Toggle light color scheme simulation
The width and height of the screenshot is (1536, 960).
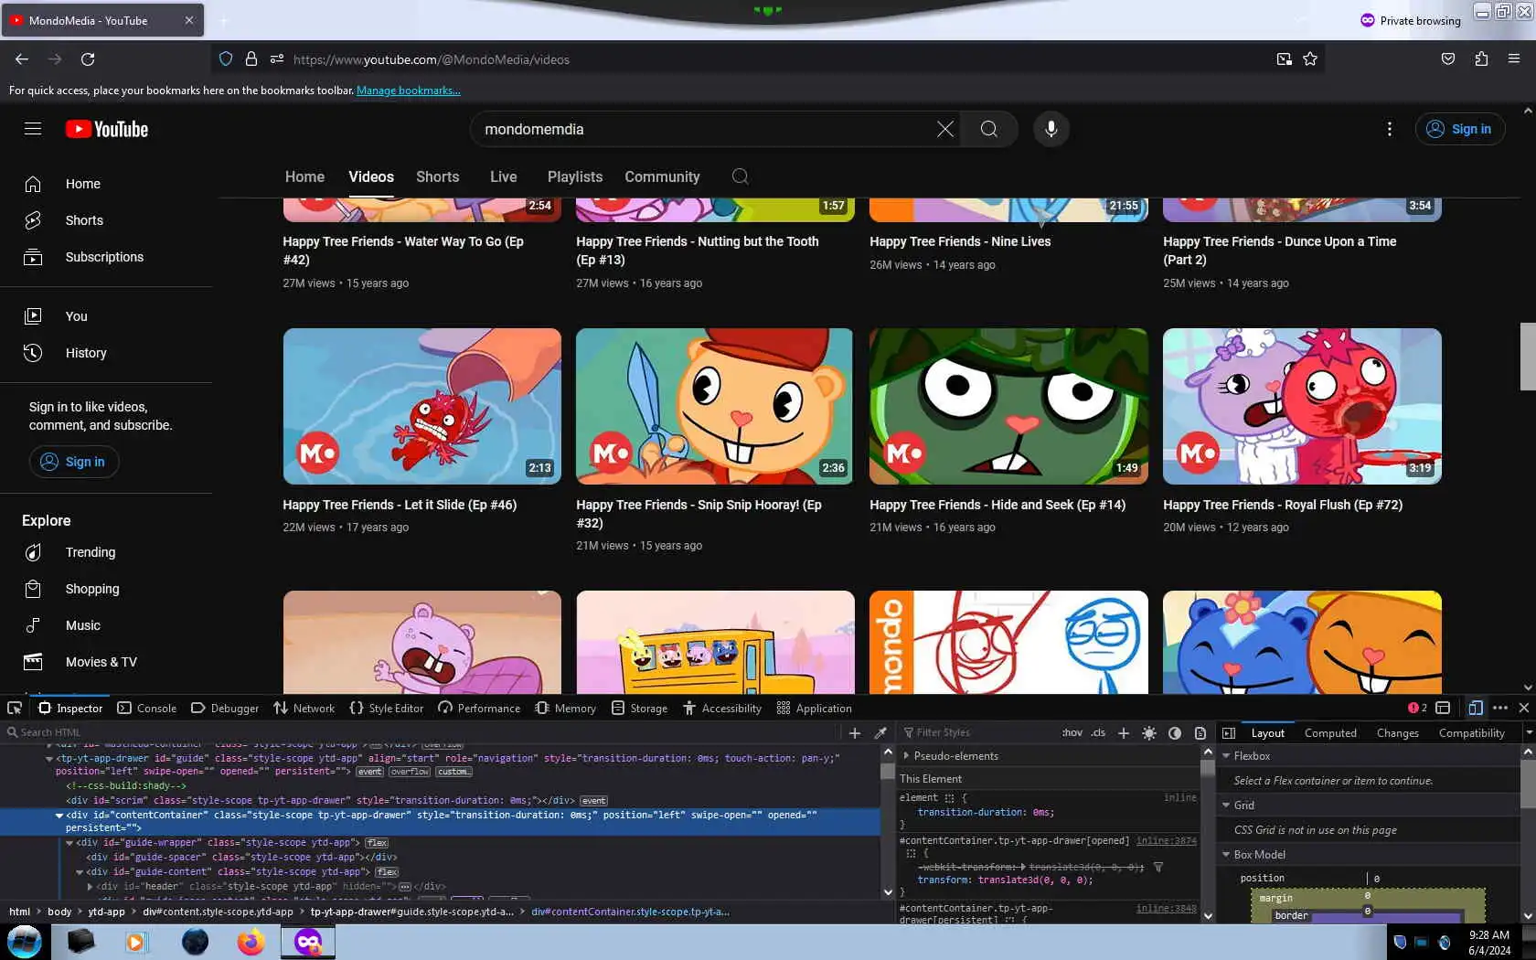(x=1149, y=732)
